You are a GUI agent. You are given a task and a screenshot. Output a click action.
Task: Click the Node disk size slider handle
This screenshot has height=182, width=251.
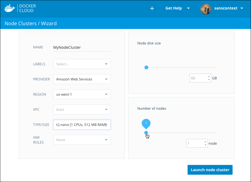146,67
